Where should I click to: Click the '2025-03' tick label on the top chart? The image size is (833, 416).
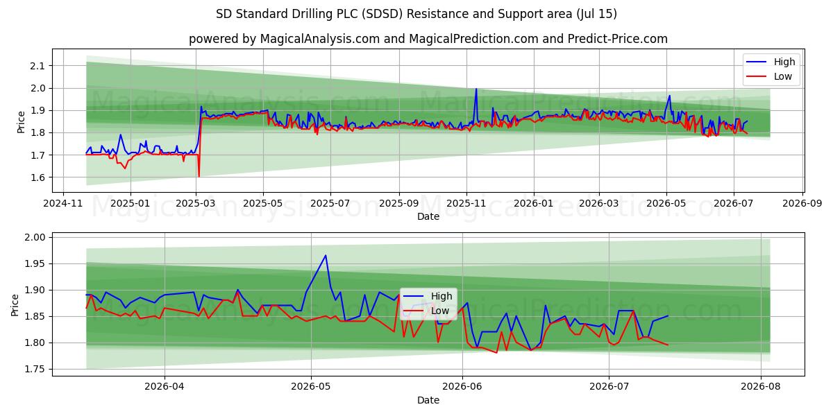tap(196, 203)
